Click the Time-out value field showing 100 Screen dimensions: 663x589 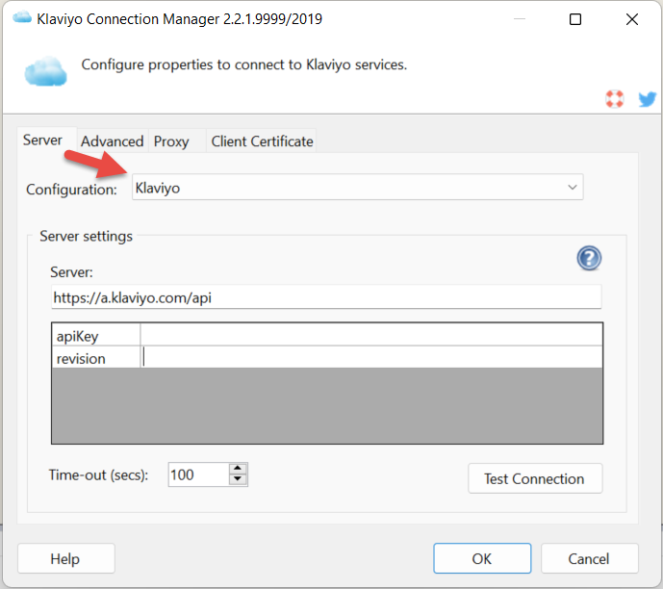199,474
